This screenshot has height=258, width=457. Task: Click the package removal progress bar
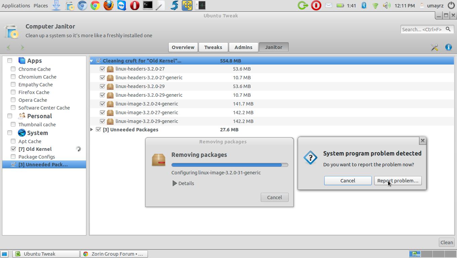(230, 165)
